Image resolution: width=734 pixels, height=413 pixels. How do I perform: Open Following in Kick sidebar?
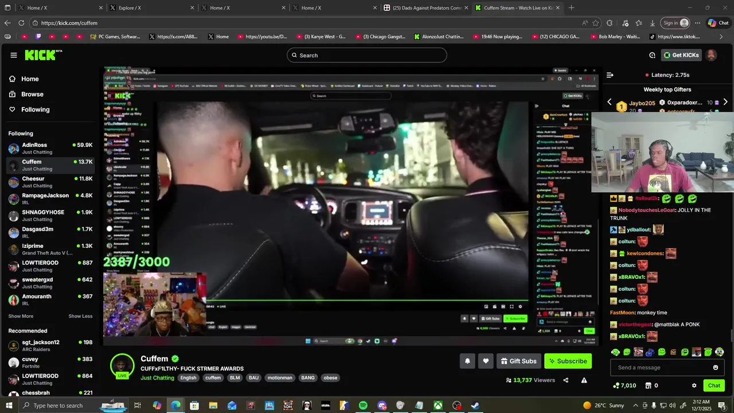[x=36, y=110]
